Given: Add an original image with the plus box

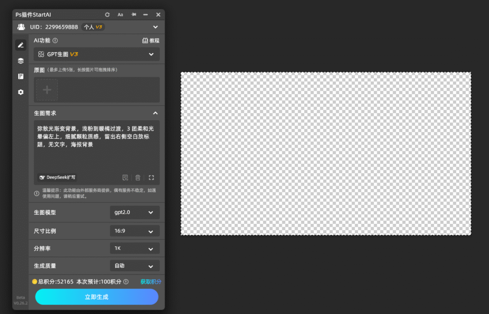Looking at the screenshot, I should 47,90.
